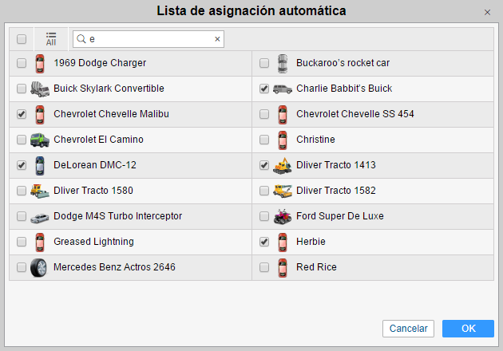The width and height of the screenshot is (503, 351).
Task: Click the Dodge M4S Turbo Interceptor car icon
Action: click(x=40, y=216)
